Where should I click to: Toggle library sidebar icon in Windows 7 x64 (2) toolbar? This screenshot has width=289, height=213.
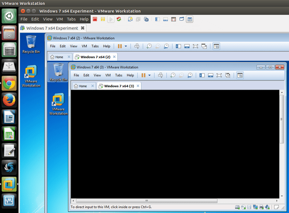tap(178, 46)
